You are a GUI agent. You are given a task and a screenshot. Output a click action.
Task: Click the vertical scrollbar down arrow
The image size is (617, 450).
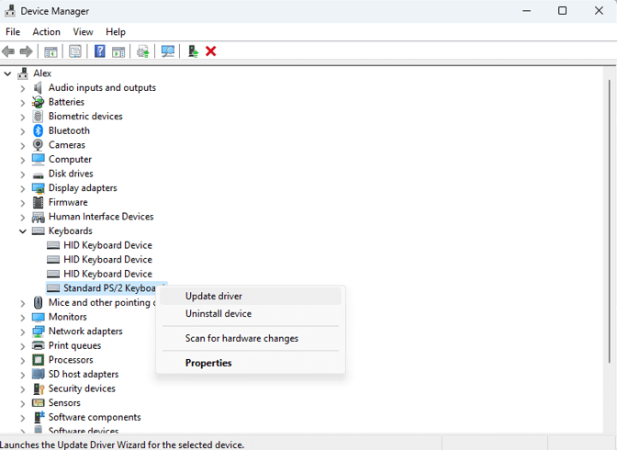pyautogui.click(x=611, y=429)
